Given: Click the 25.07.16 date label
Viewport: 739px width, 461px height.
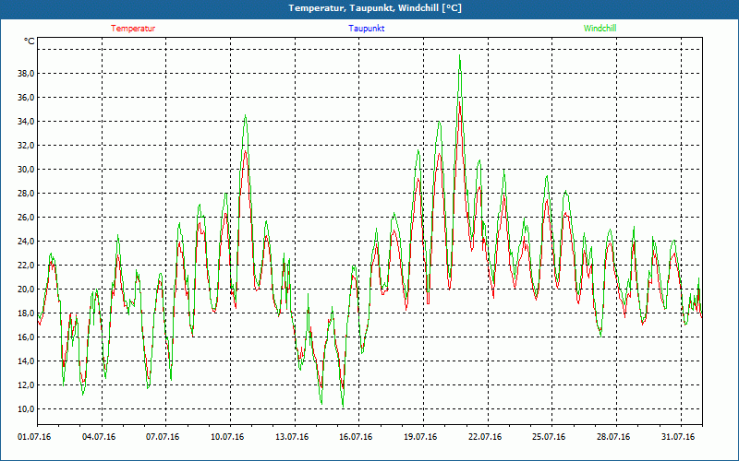Looking at the screenshot, I should [549, 437].
